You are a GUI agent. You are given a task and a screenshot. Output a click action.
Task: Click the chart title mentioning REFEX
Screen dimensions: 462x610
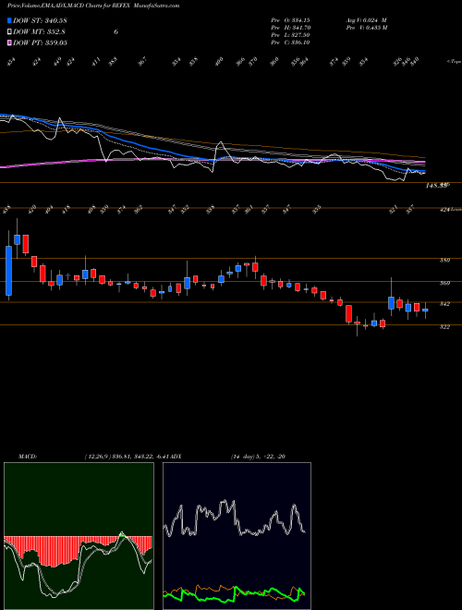point(93,6)
